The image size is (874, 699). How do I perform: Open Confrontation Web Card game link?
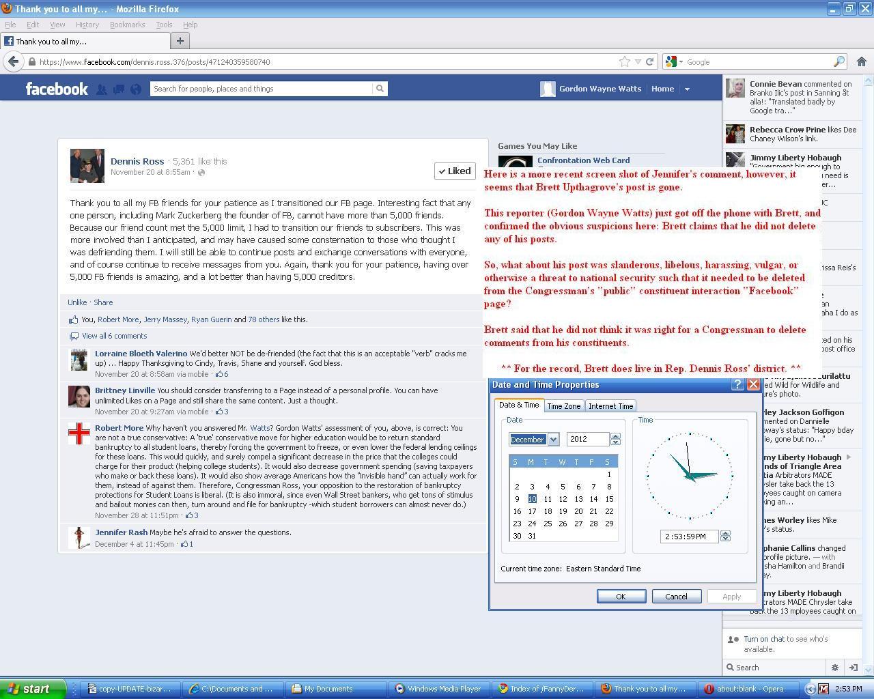(x=583, y=160)
